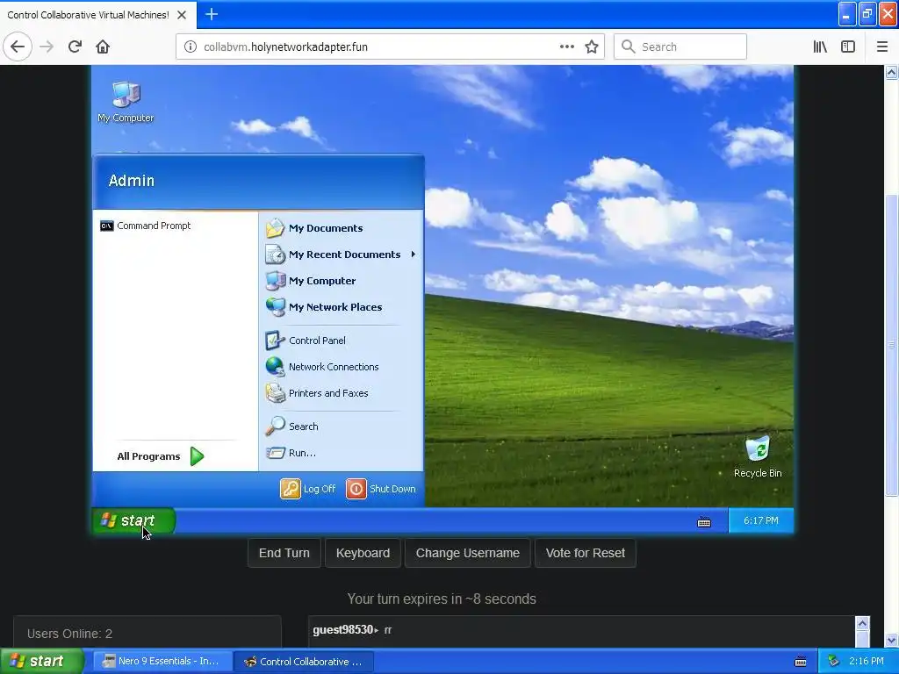Open the Firefox hamburger menu
Image resolution: width=899 pixels, height=674 pixels.
click(x=881, y=47)
